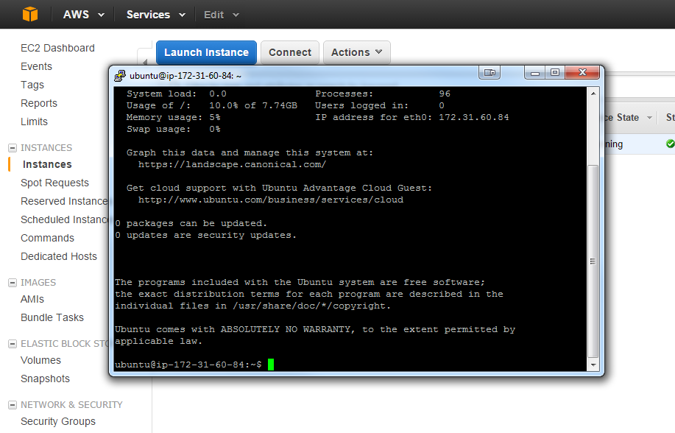
Task: Open AMIs page
Action: [x=32, y=299]
